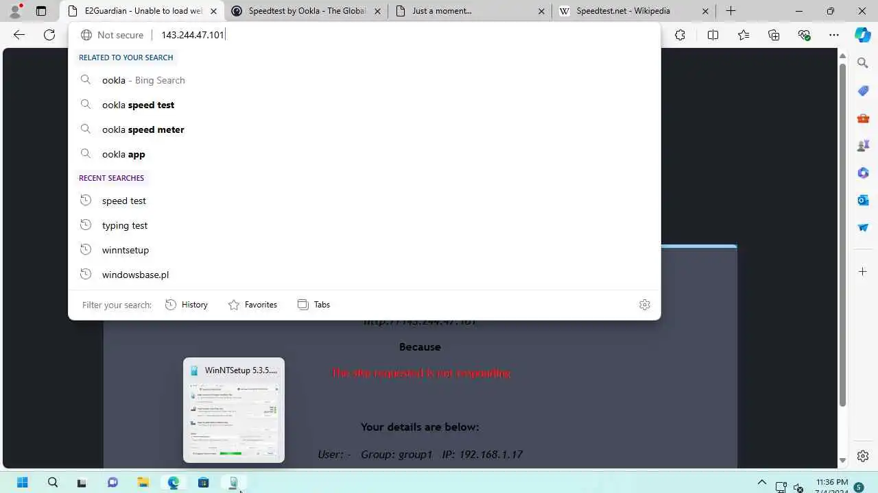Select recent search typing test
This screenshot has width=878, height=493.
click(x=364, y=225)
